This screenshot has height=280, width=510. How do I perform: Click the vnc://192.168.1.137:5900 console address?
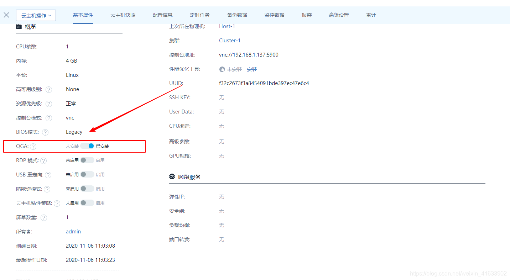point(249,55)
